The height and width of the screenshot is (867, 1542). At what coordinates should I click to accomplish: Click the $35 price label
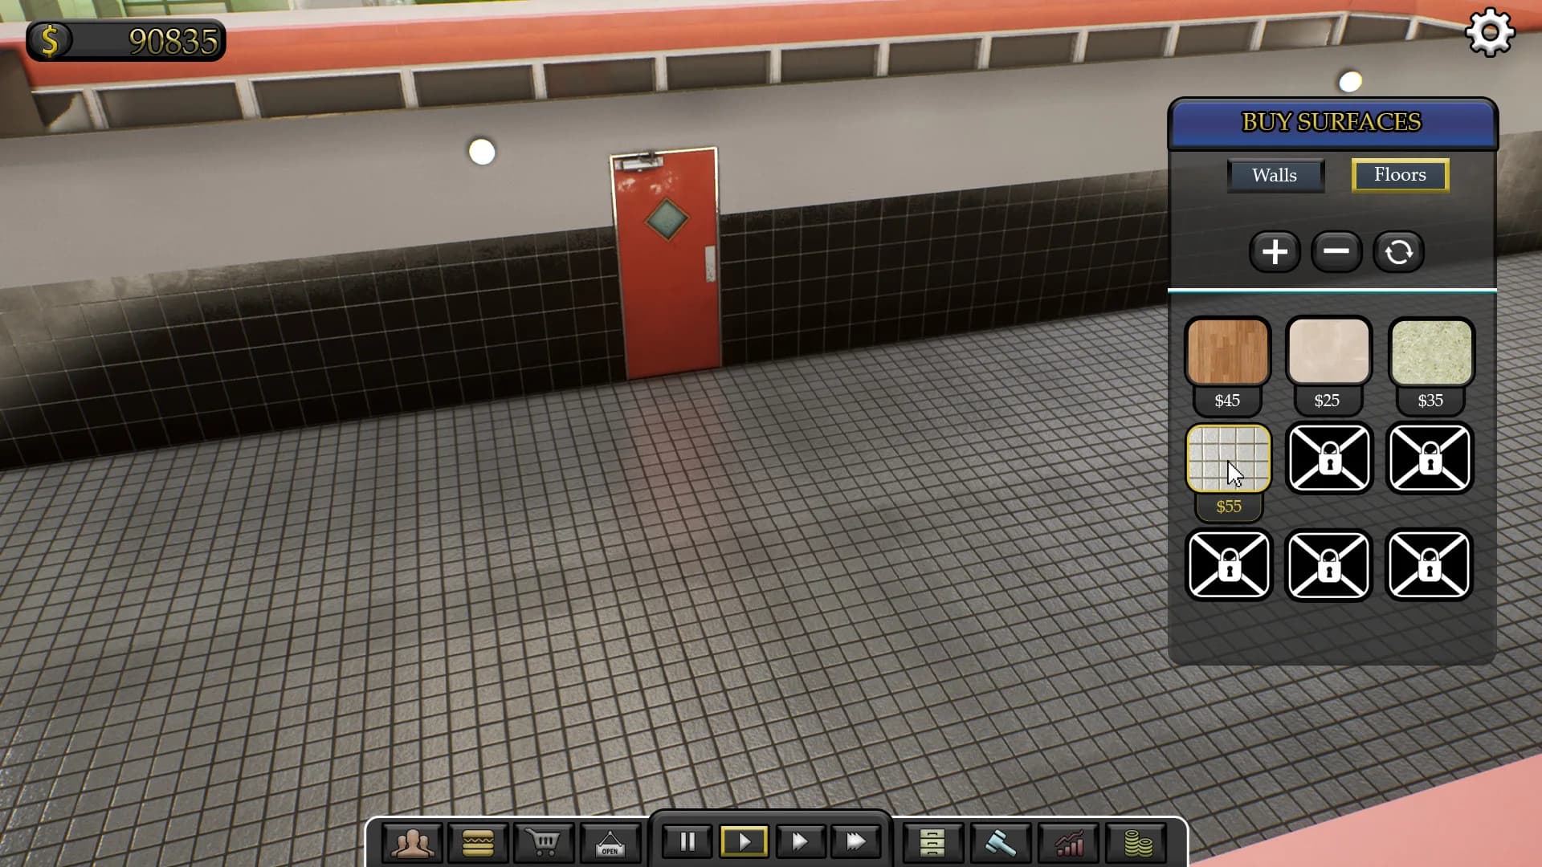1430,401
